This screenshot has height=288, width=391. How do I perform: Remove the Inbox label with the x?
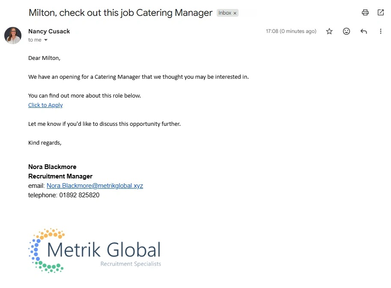[235, 13]
